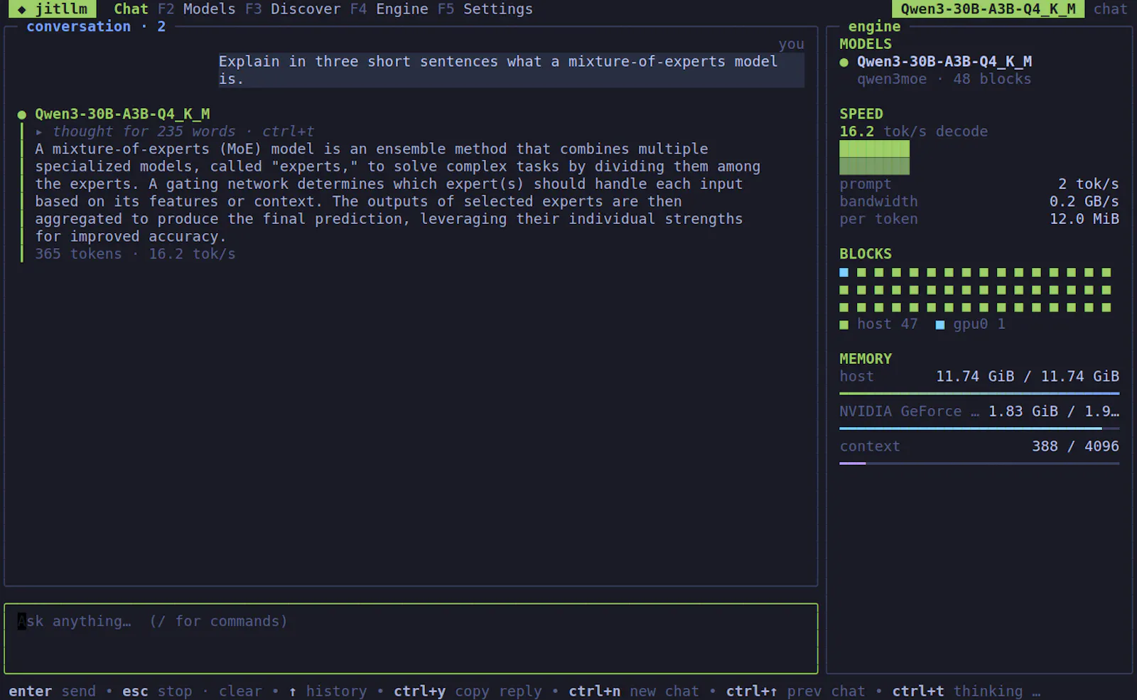Click the '16.2 tok/s decode' reading

pos(913,131)
